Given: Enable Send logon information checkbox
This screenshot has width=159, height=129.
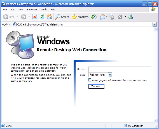Looking at the screenshot, I should coord(90,80).
